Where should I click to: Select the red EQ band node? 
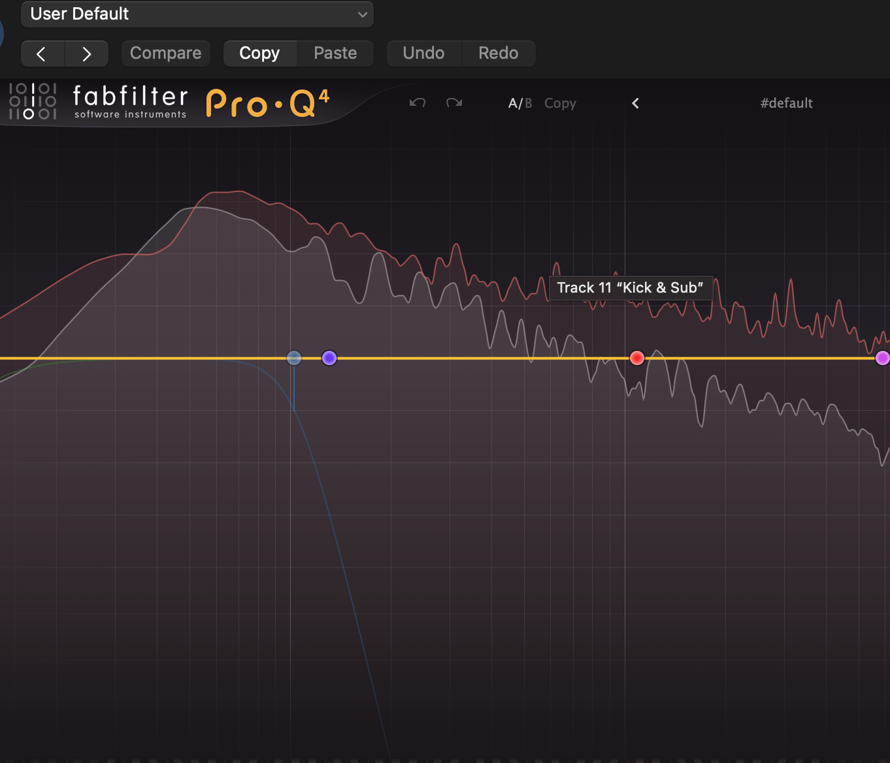tap(637, 358)
